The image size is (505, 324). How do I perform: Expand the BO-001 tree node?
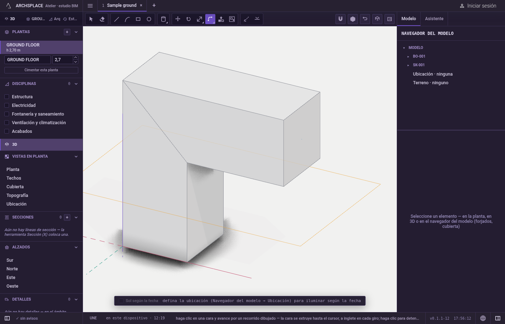(408, 57)
